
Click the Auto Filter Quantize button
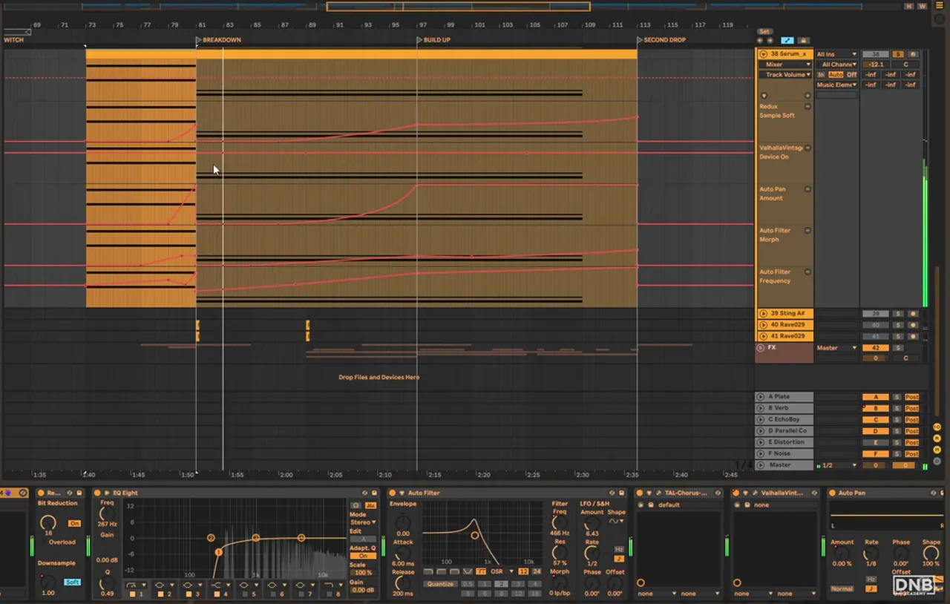pos(440,584)
